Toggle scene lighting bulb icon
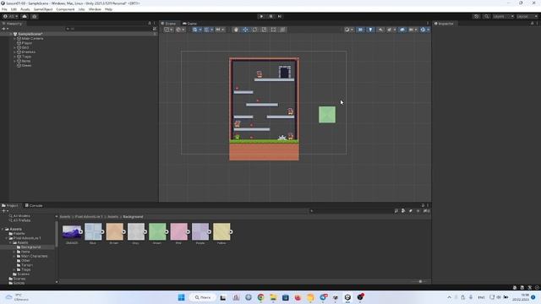This screenshot has height=304, width=541. point(370,30)
